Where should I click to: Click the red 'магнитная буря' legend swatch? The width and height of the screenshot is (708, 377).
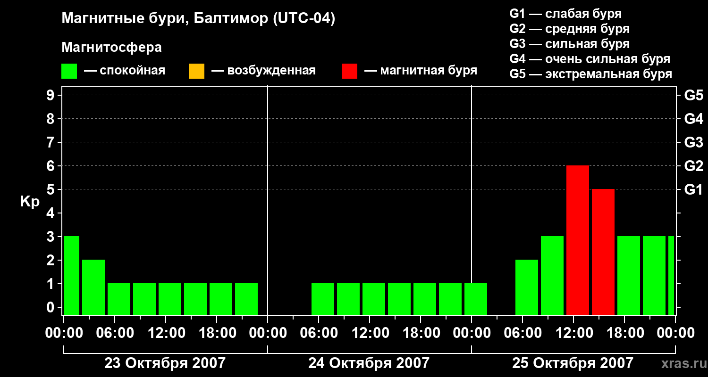[350, 71]
